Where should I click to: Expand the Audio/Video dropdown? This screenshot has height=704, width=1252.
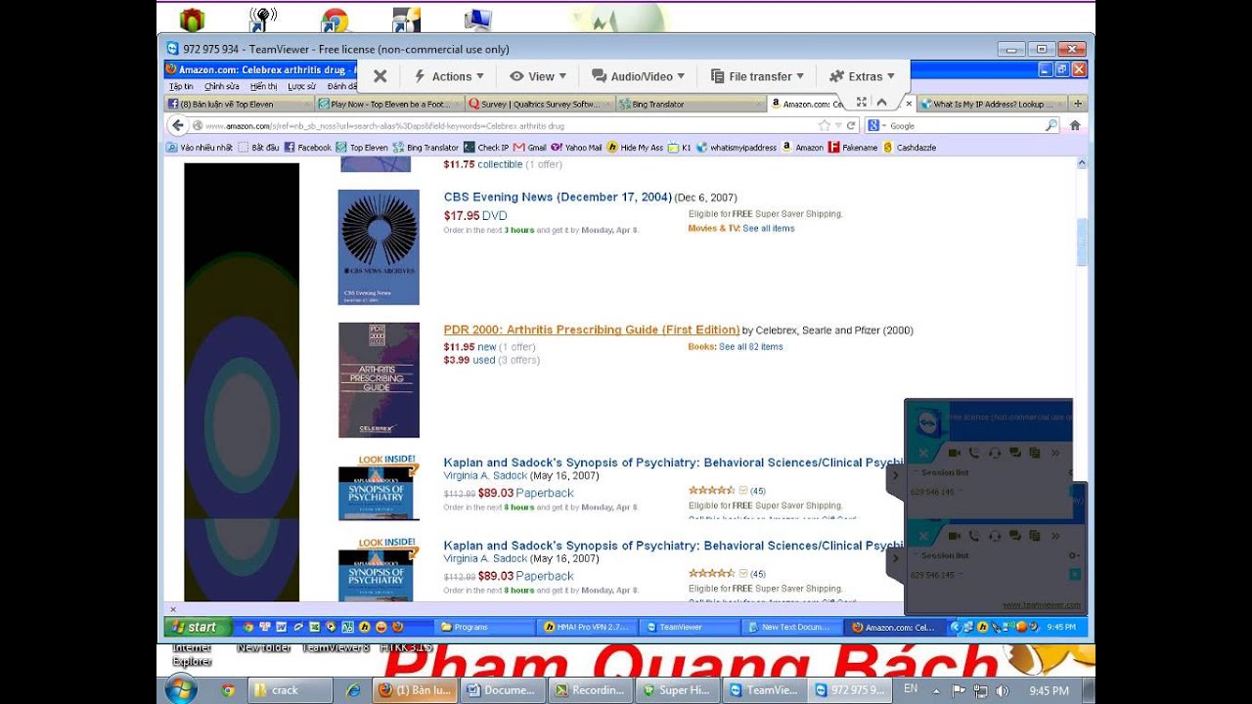pyautogui.click(x=638, y=76)
